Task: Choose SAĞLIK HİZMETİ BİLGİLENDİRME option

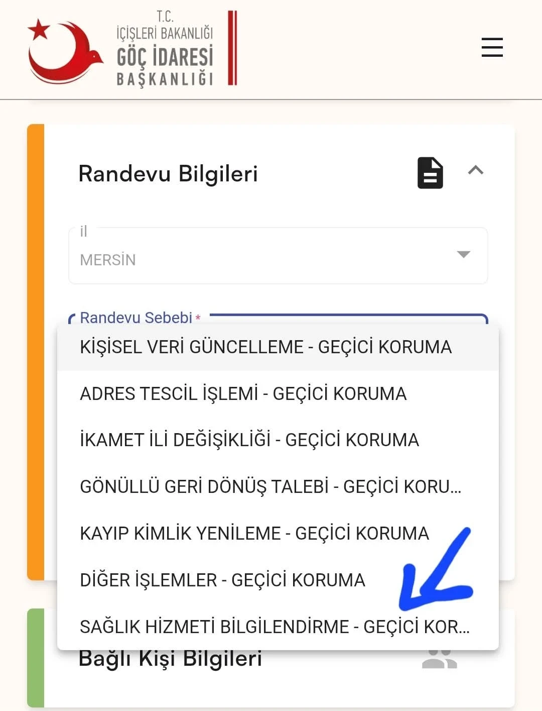Action: pyautogui.click(x=274, y=627)
